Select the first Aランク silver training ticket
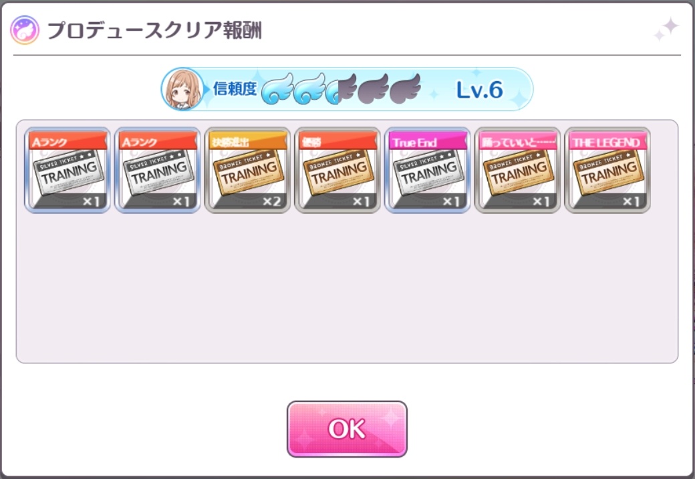695x479 pixels. click(x=67, y=171)
